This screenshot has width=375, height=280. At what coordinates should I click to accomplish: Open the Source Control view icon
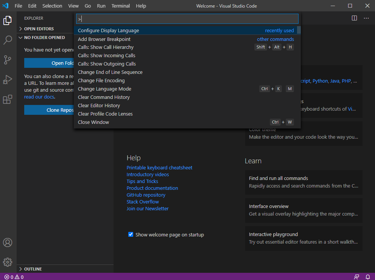[x=8, y=60]
